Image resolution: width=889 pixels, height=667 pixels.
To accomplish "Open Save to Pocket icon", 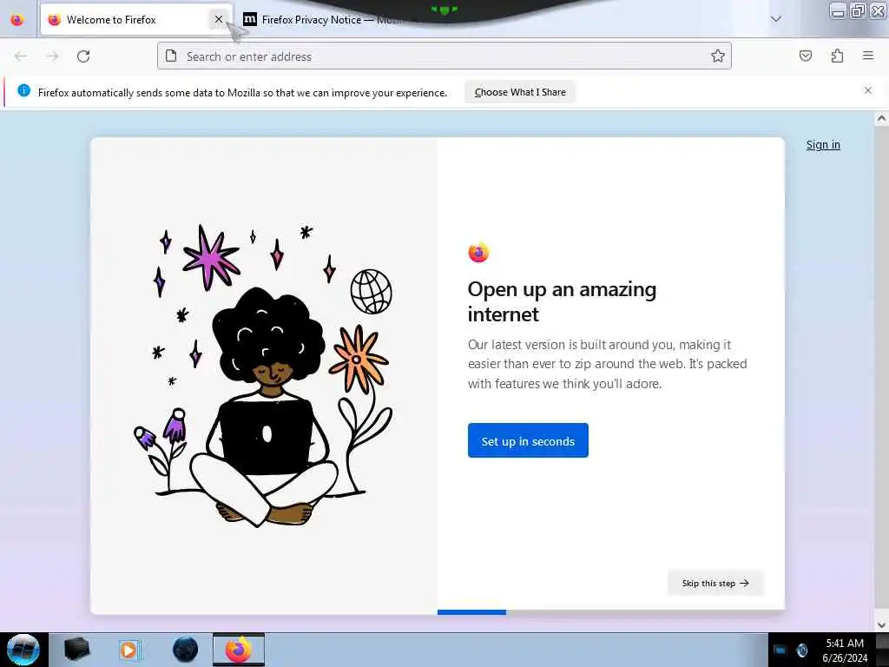I will pyautogui.click(x=805, y=56).
